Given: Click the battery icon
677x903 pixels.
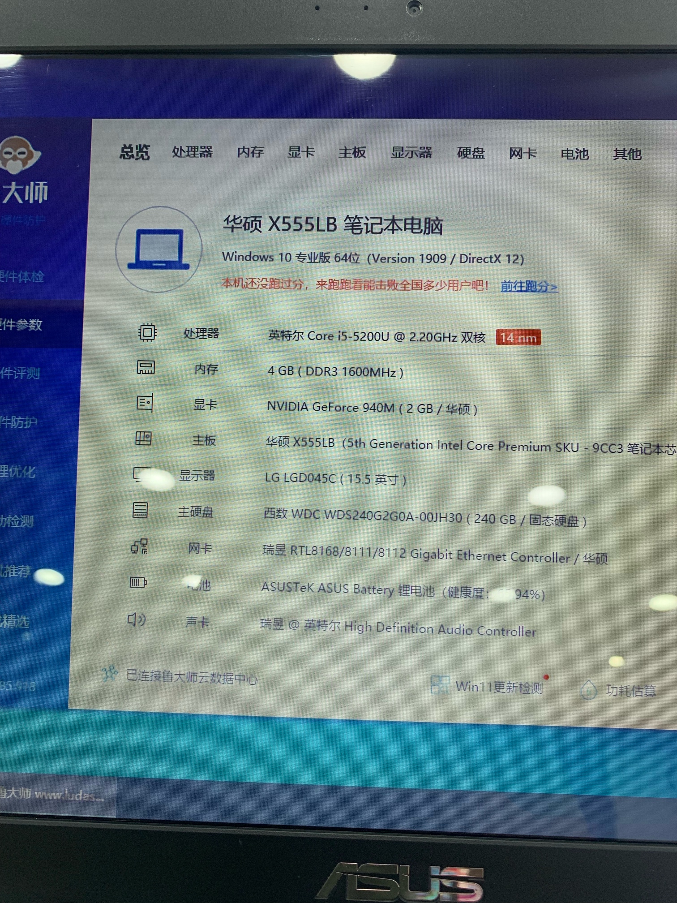Looking at the screenshot, I should tap(138, 583).
